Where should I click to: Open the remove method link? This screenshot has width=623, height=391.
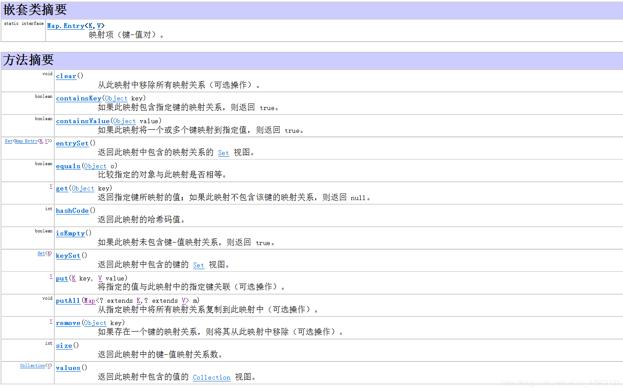[68, 323]
